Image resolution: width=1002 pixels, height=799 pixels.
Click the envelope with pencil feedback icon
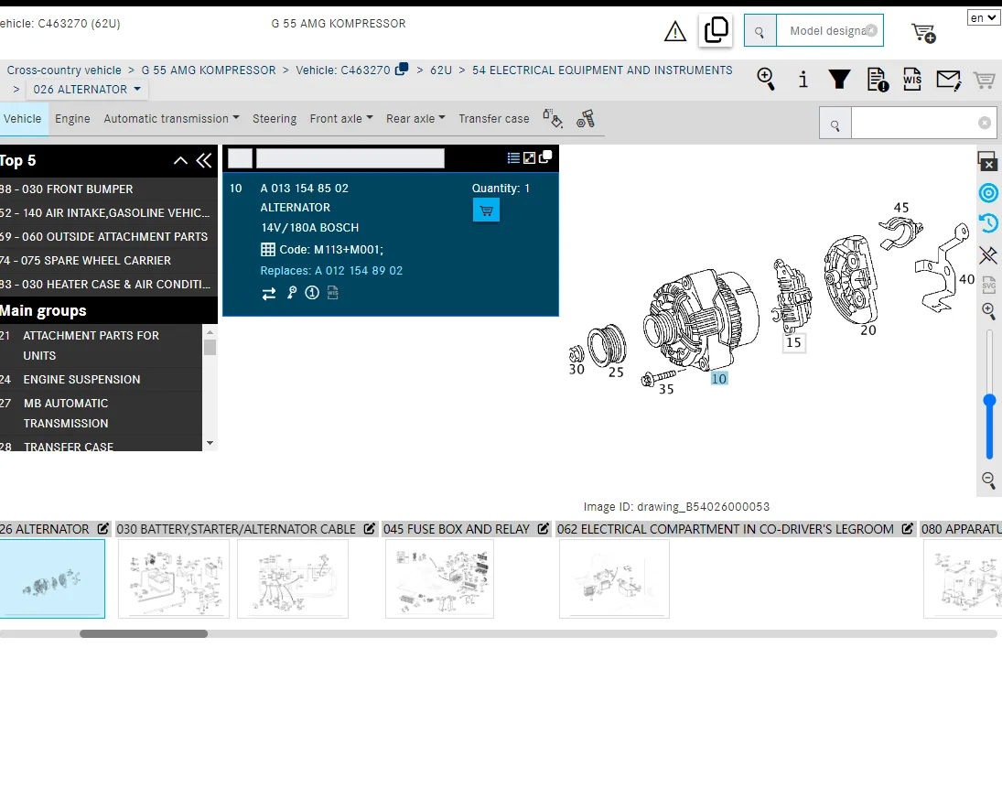click(948, 80)
